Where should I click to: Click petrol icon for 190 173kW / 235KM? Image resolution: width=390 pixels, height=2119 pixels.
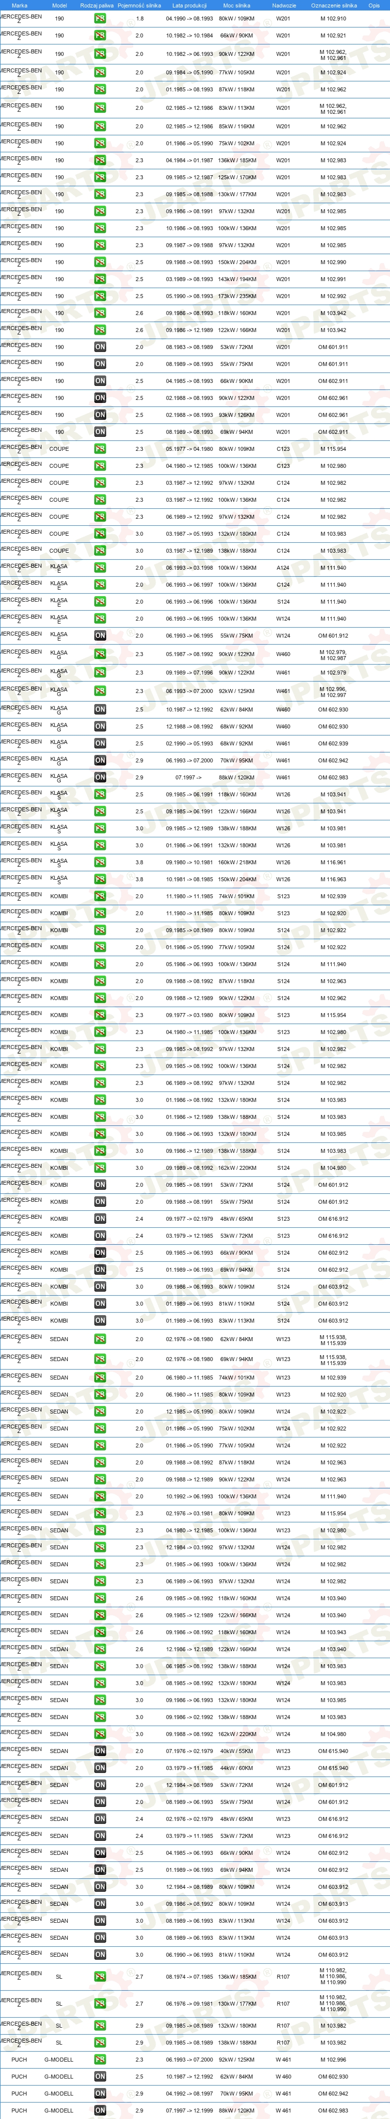click(x=99, y=296)
